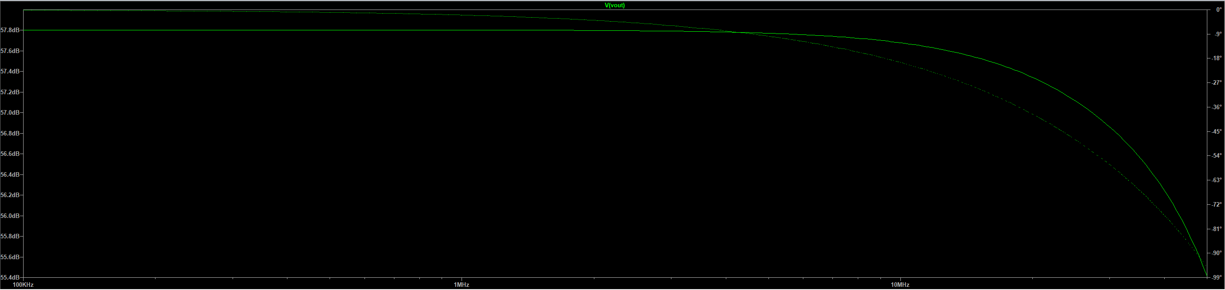This screenshot has width=1225, height=290.
Task: Click the 55.8dB label on left axis
Action: coord(10,236)
